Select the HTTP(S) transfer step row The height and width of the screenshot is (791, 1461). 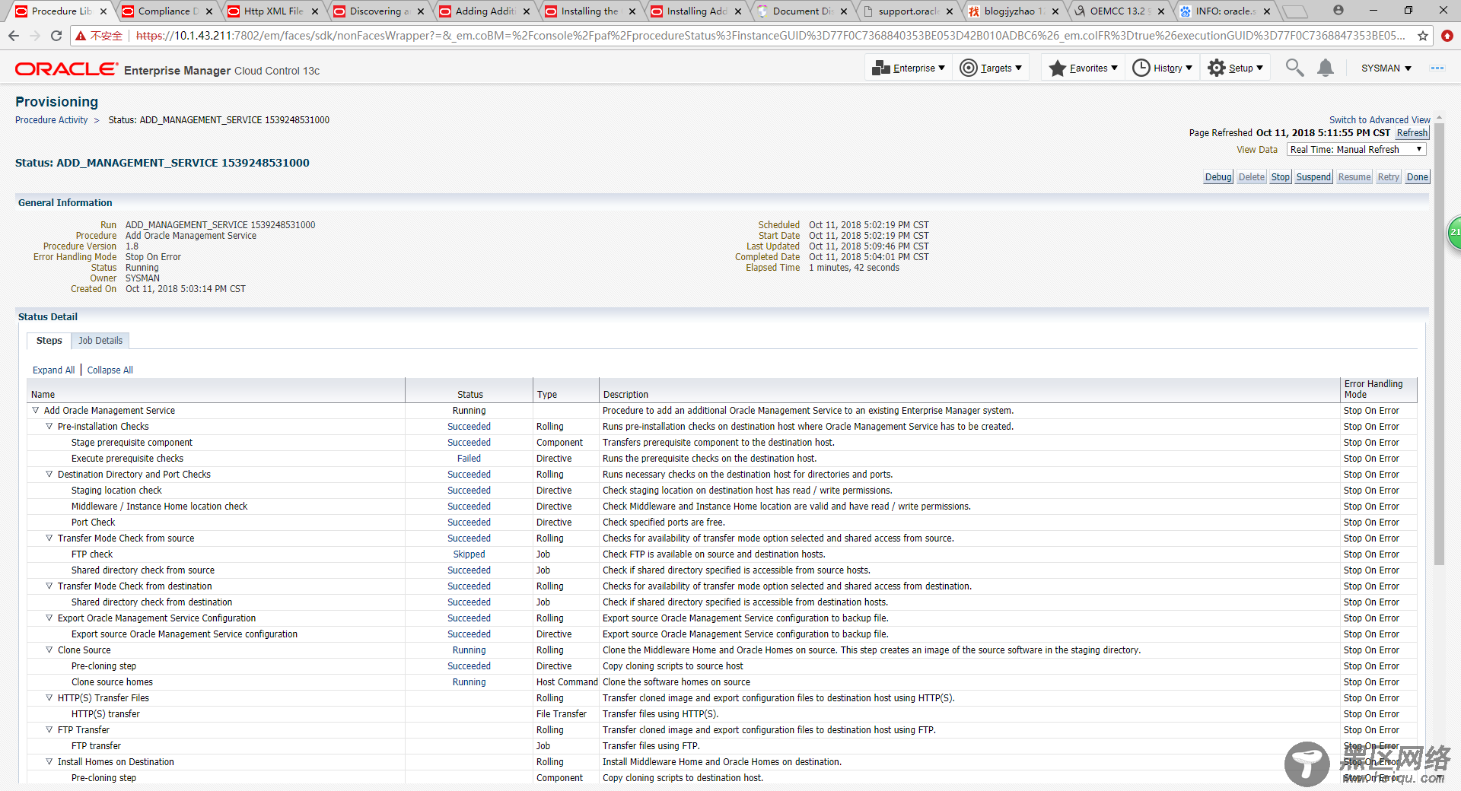click(722, 714)
